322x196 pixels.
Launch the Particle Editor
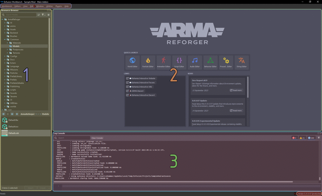(x=148, y=62)
